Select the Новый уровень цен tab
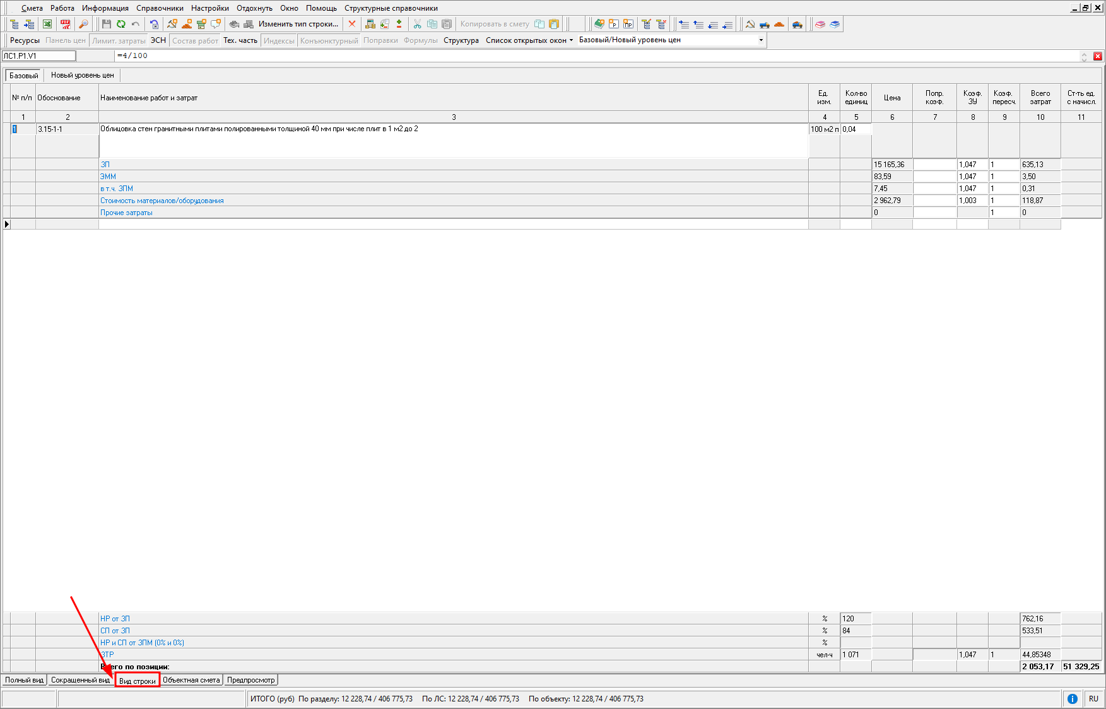This screenshot has height=709, width=1106. tap(82, 75)
